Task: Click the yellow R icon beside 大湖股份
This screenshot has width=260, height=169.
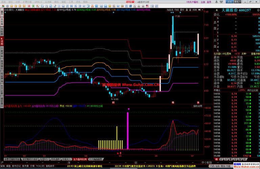Action: click(217, 10)
